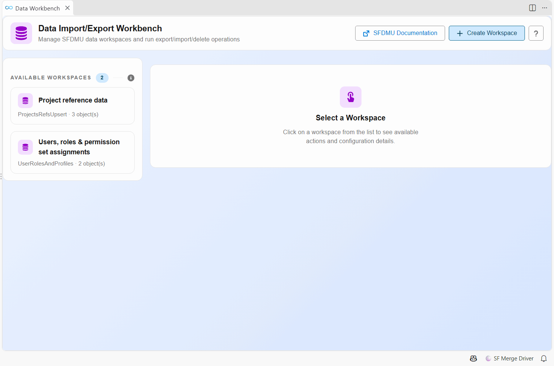This screenshot has height=366, width=554.
Task: Click database icon on Users, roles workspace card
Action: pyautogui.click(x=25, y=147)
